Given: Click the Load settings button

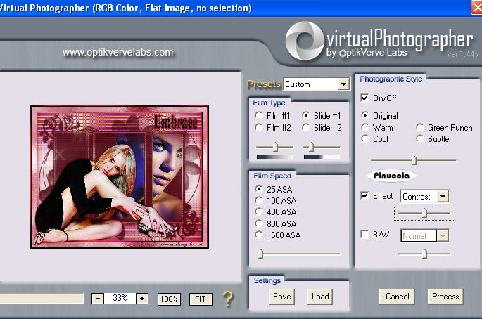Looking at the screenshot, I should [320, 297].
